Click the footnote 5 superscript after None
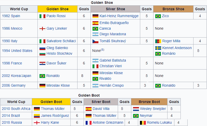 (102, 50)
